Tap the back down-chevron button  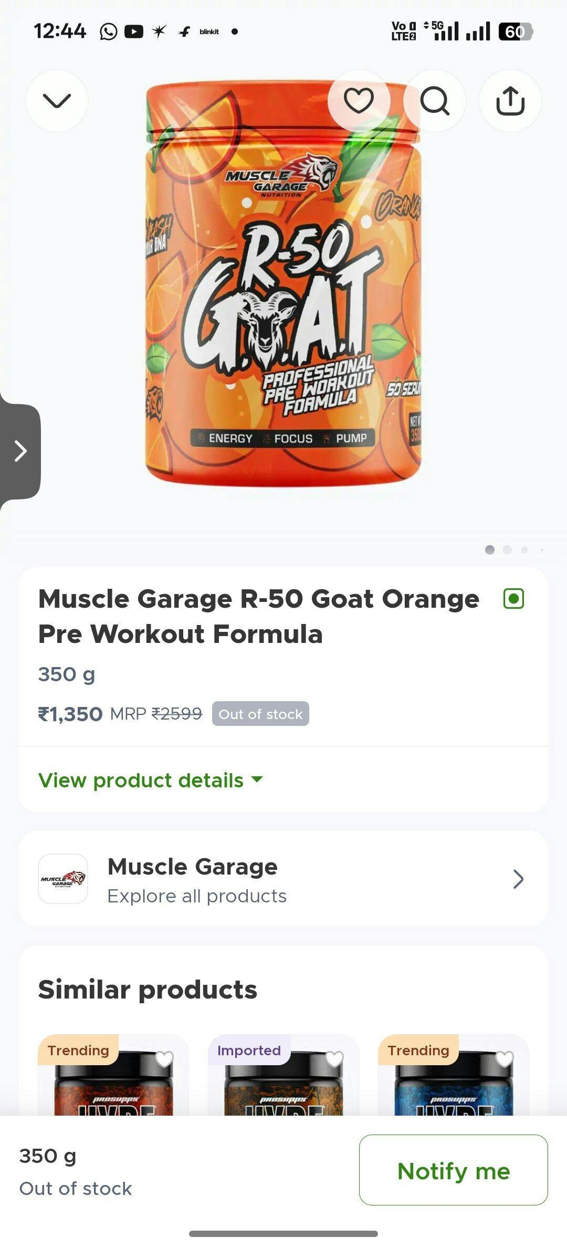(57, 101)
